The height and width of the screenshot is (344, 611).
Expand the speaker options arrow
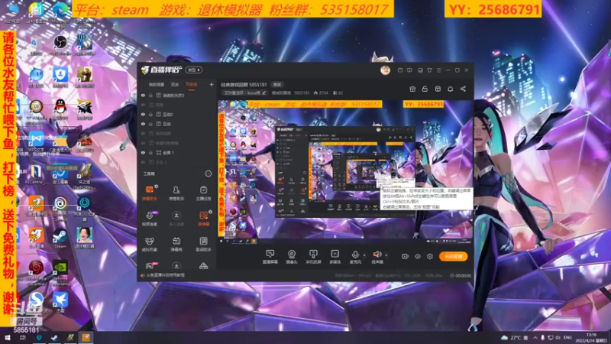pos(386,255)
